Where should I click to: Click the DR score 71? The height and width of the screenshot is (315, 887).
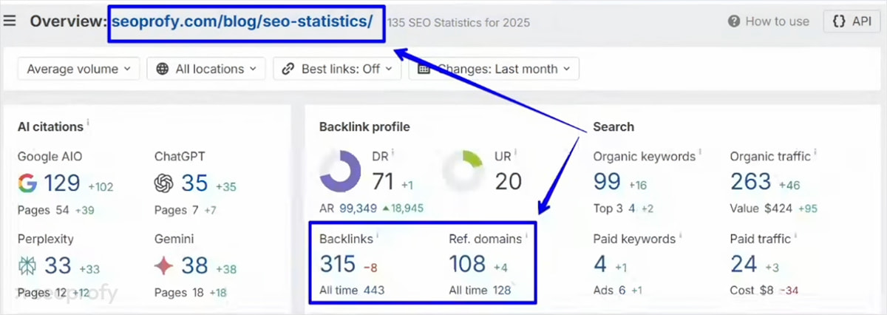(x=382, y=181)
